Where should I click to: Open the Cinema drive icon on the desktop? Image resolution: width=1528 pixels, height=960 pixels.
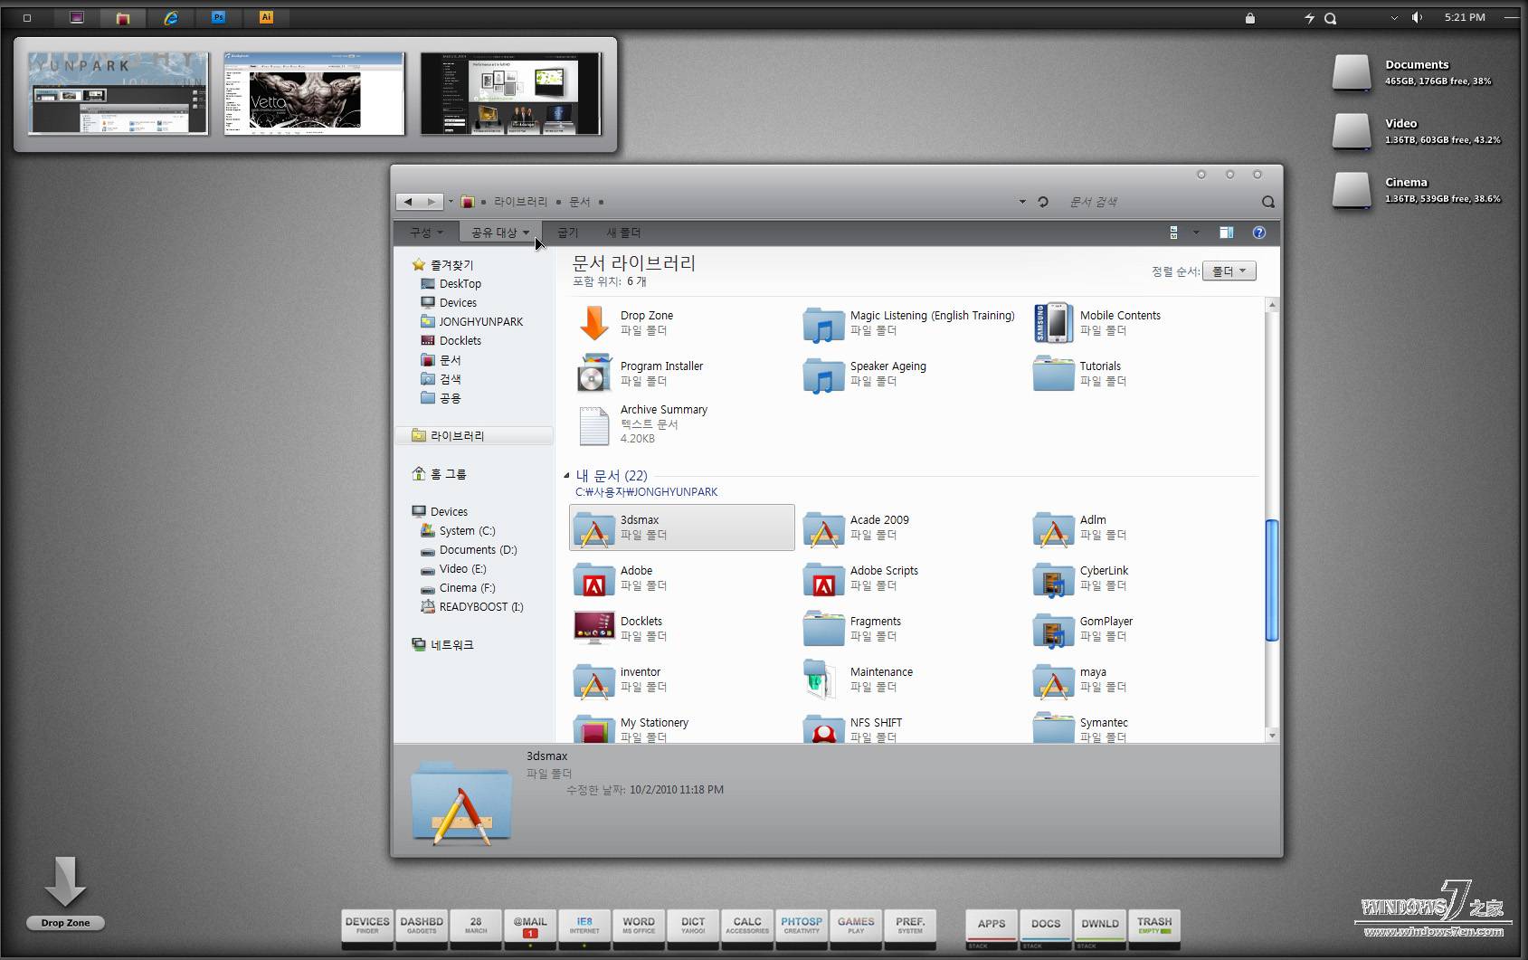[1352, 192]
